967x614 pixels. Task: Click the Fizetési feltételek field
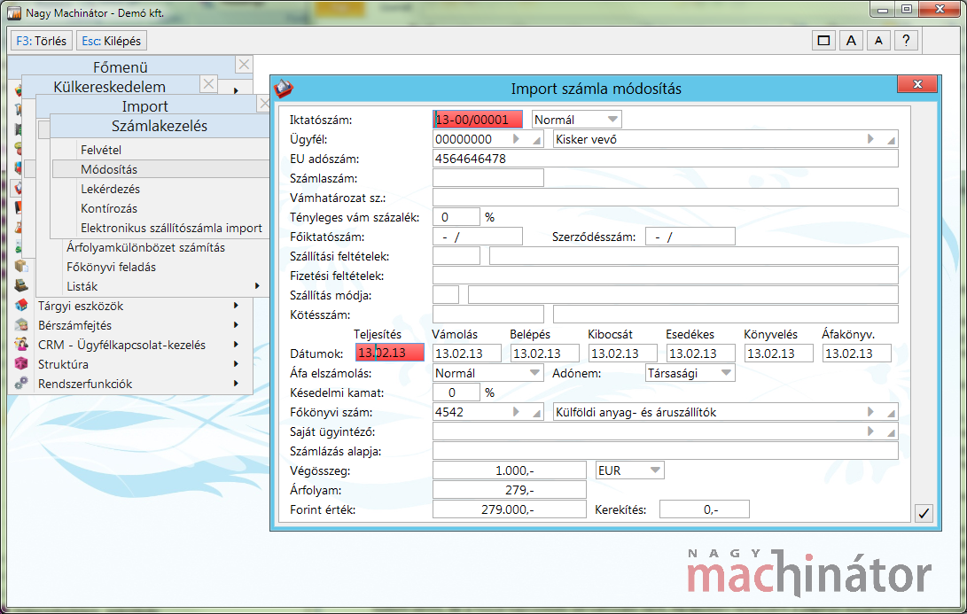pyautogui.click(x=666, y=276)
